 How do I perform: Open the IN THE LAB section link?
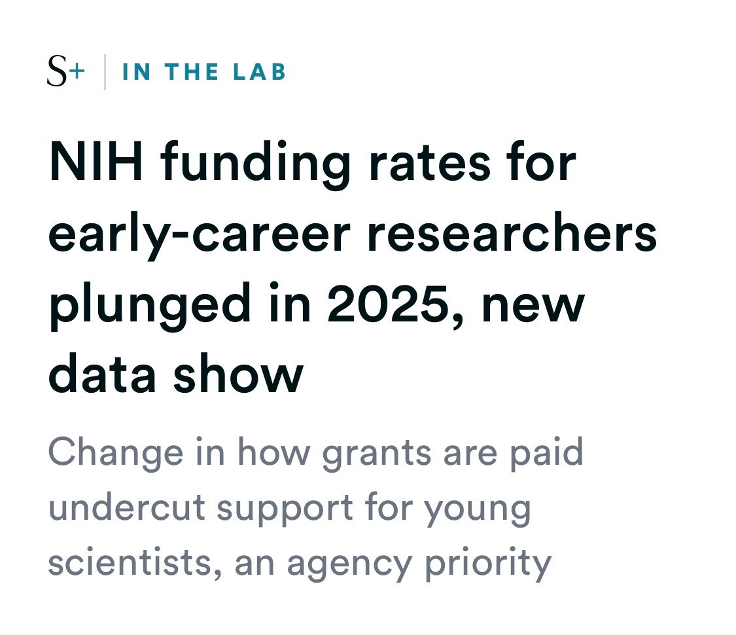[x=203, y=72]
